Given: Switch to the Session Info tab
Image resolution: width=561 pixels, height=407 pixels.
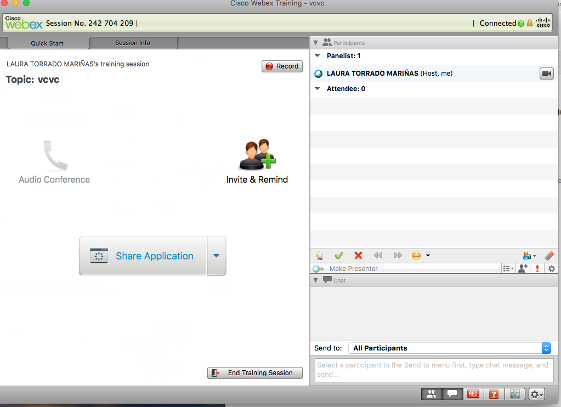Looking at the screenshot, I should click(133, 43).
